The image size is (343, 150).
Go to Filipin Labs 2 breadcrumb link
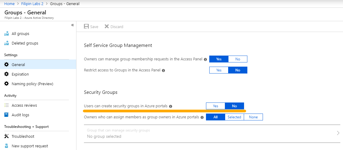pyautogui.click(x=33, y=4)
